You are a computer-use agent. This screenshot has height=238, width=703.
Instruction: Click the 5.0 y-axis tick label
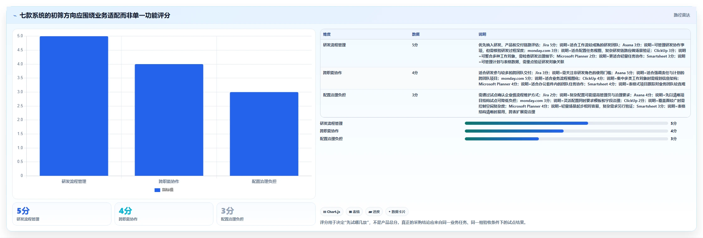20,36
